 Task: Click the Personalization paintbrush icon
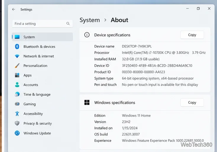[x=17, y=65]
